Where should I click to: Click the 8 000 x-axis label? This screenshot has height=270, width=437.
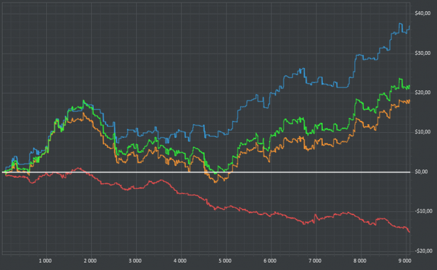click(x=360, y=261)
